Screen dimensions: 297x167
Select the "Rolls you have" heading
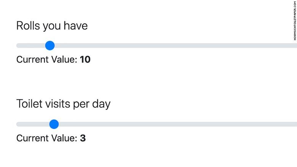52,26
